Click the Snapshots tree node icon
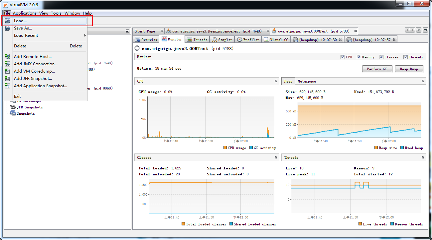 coord(13,113)
